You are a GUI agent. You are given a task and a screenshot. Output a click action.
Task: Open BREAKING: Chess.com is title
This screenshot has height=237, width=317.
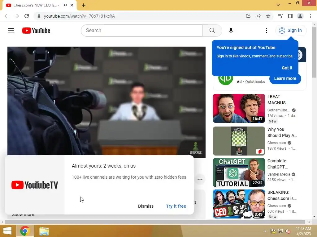282,195
